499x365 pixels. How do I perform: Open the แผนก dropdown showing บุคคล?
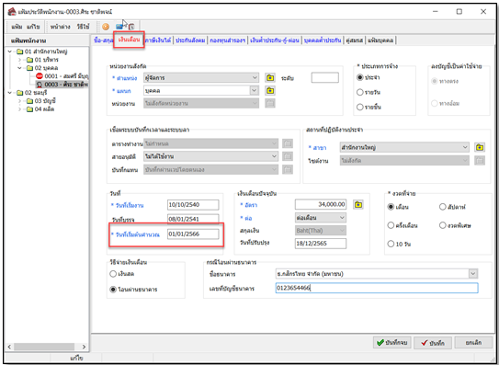tap(201, 91)
